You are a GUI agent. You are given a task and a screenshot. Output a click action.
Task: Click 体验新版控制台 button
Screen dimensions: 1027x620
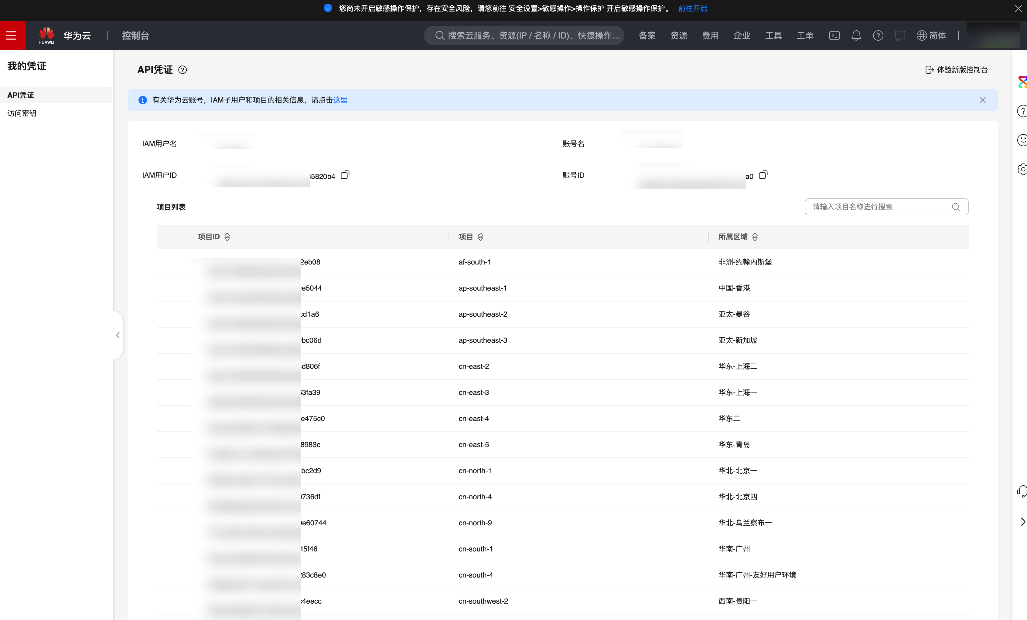click(x=957, y=69)
